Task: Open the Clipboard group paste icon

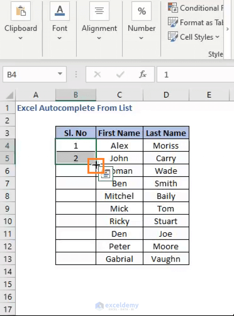Action: (x=21, y=11)
